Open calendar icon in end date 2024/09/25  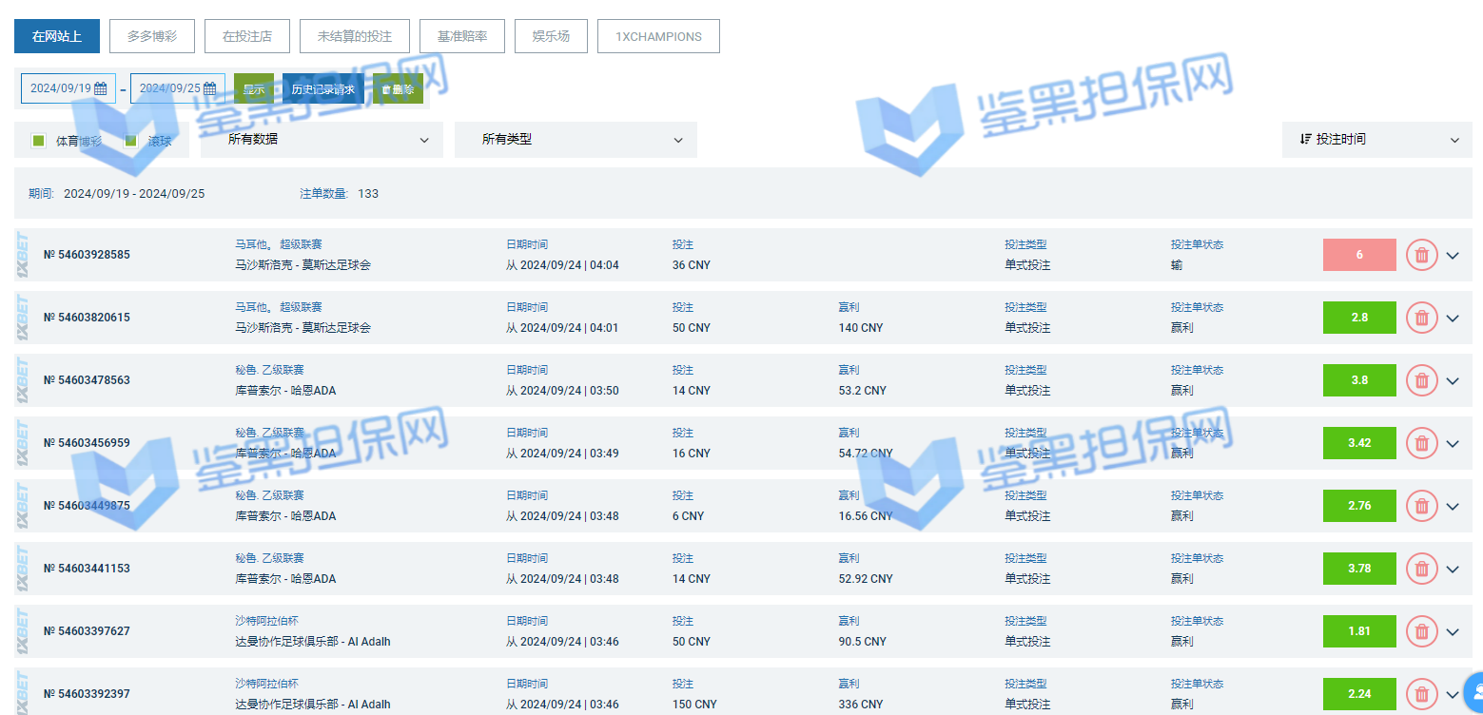click(x=210, y=88)
